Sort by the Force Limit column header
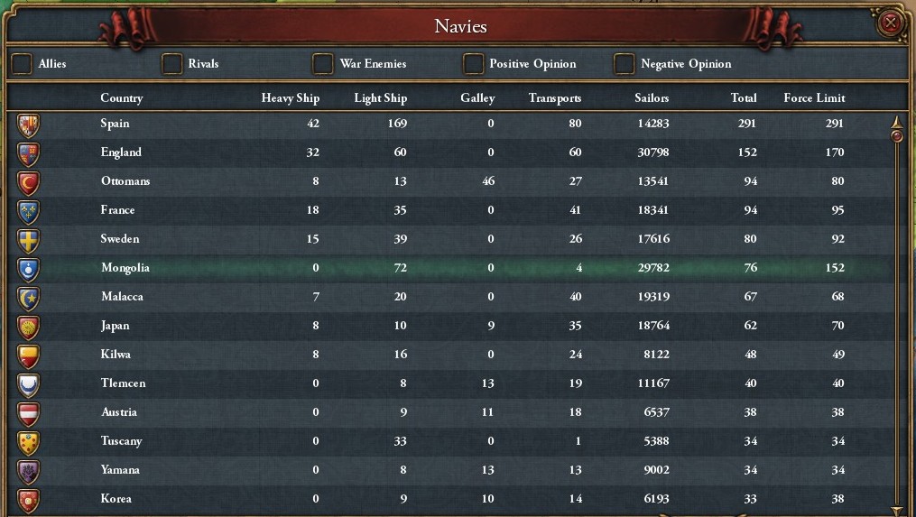 [814, 98]
